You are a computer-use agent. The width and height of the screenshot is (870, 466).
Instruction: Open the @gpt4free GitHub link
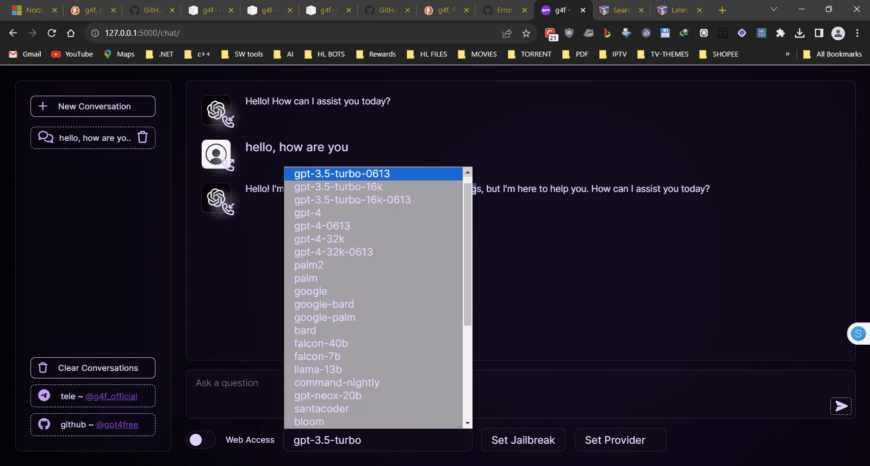tap(117, 425)
